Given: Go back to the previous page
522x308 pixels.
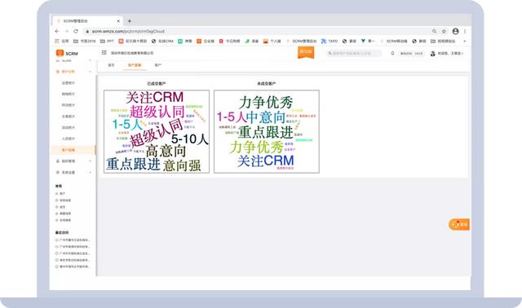Looking at the screenshot, I should pyautogui.click(x=57, y=31).
